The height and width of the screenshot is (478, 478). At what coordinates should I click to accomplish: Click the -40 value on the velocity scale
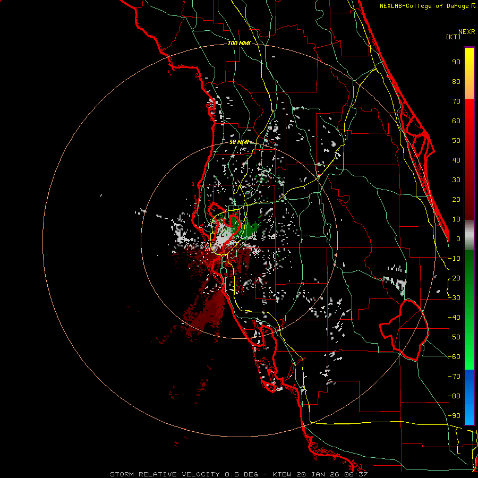(454, 318)
